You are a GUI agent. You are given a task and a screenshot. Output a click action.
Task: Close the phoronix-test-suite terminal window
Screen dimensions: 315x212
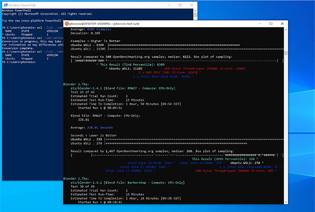(282, 24)
